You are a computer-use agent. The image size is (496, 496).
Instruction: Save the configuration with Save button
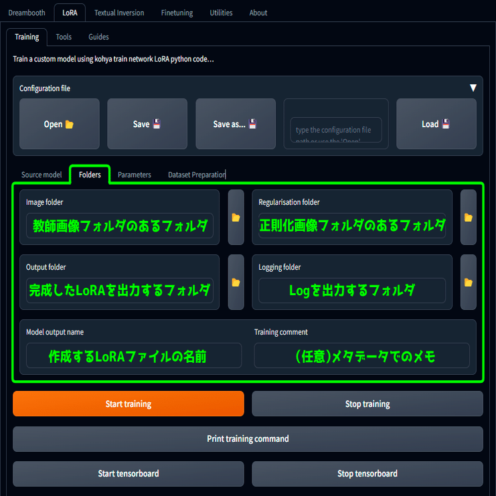pos(147,124)
